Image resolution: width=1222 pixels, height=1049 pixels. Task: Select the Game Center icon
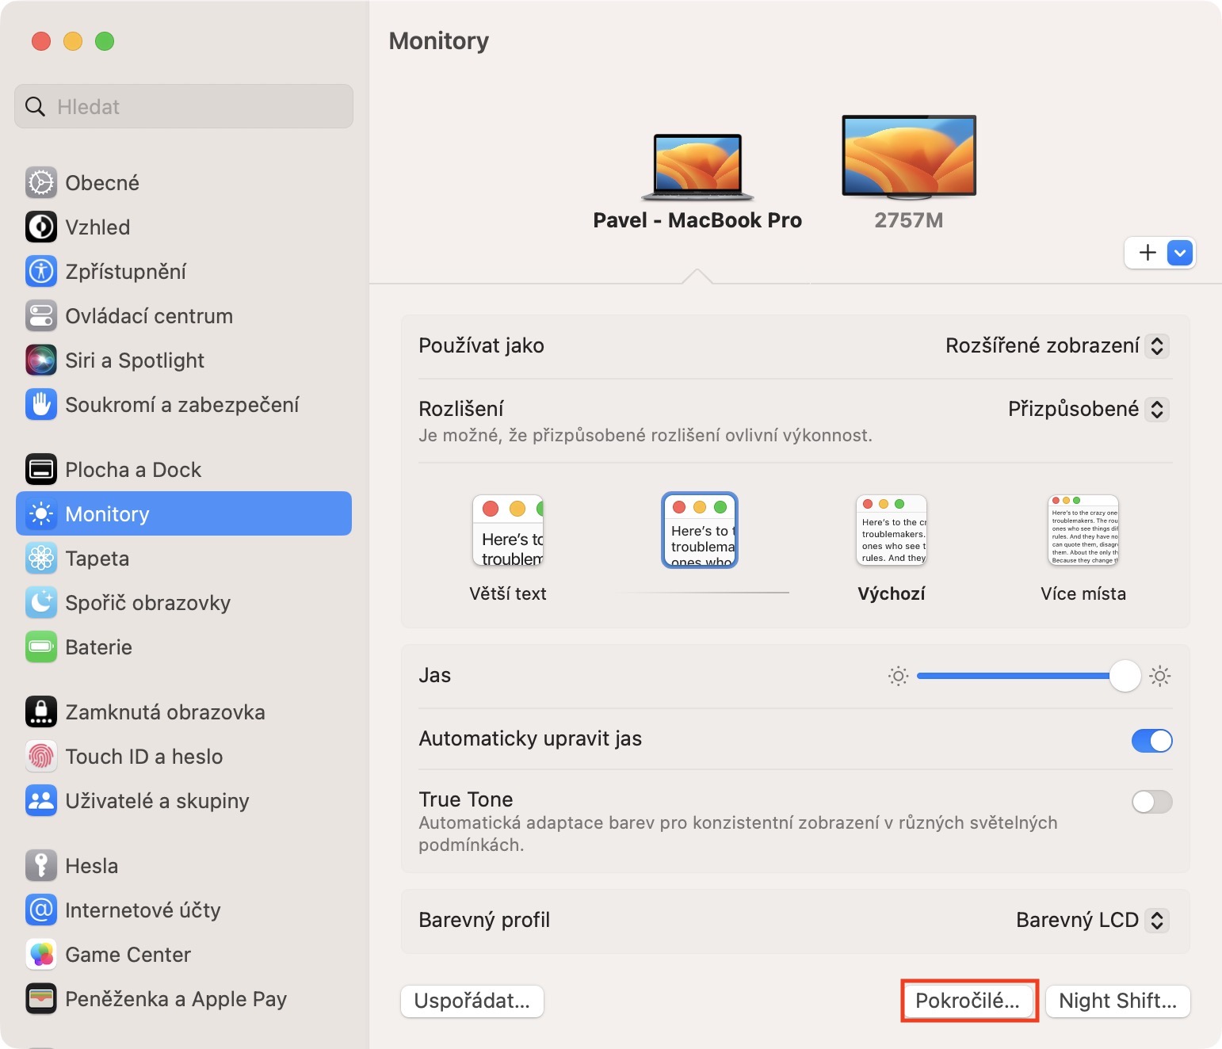41,955
